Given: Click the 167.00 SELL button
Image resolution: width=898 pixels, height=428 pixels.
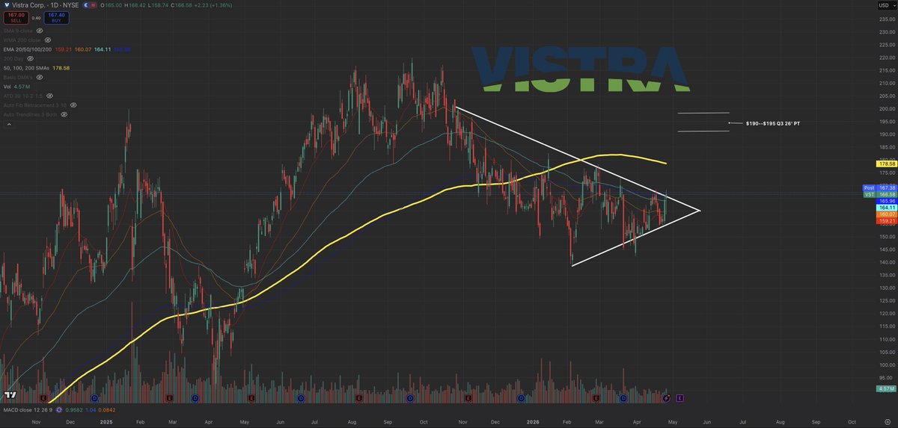Looking at the screenshot, I should pyautogui.click(x=16, y=18).
